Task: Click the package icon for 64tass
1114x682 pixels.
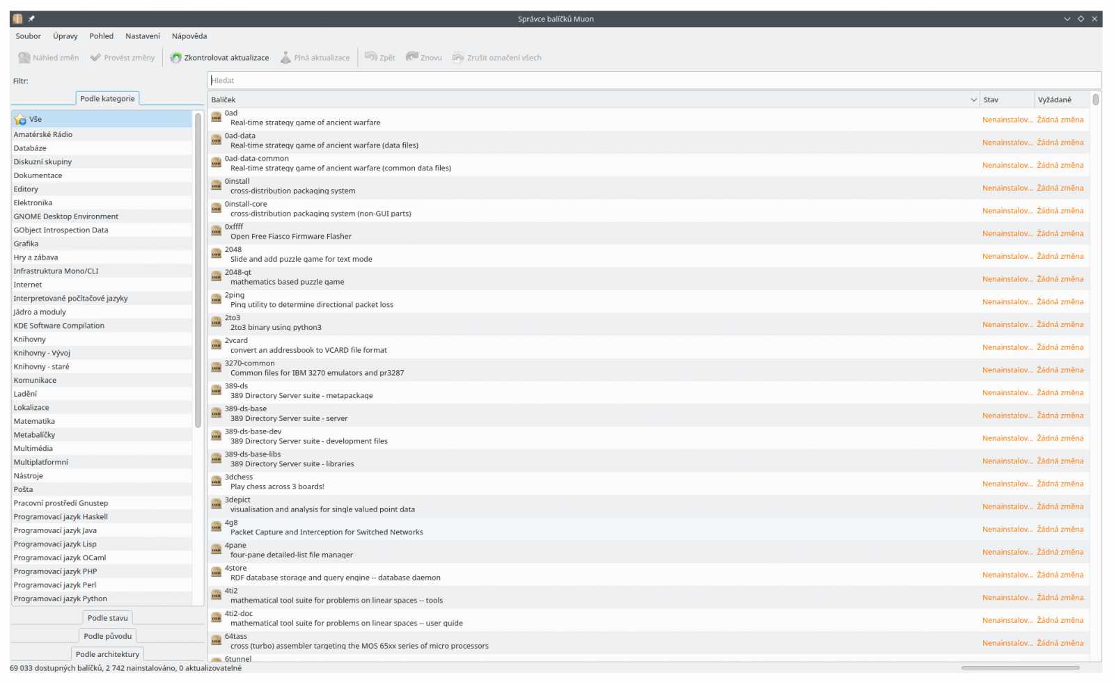Action: coord(217,641)
